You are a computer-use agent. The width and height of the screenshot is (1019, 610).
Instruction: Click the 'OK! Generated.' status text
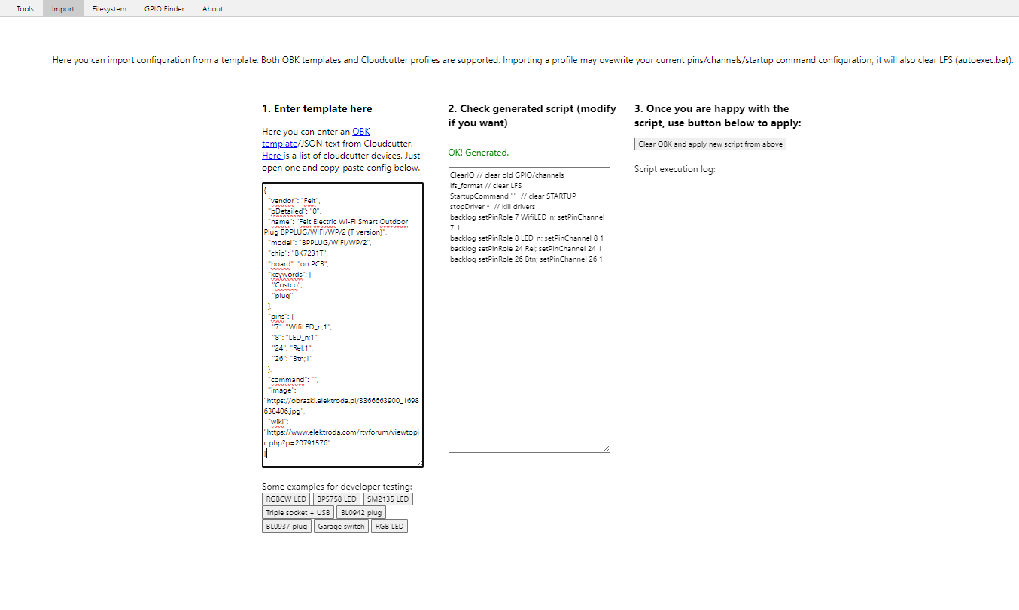[x=478, y=153]
